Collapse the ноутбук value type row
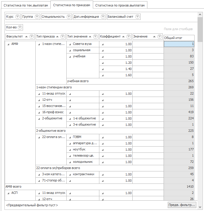The height and width of the screenshot is (211, 204). point(70,150)
